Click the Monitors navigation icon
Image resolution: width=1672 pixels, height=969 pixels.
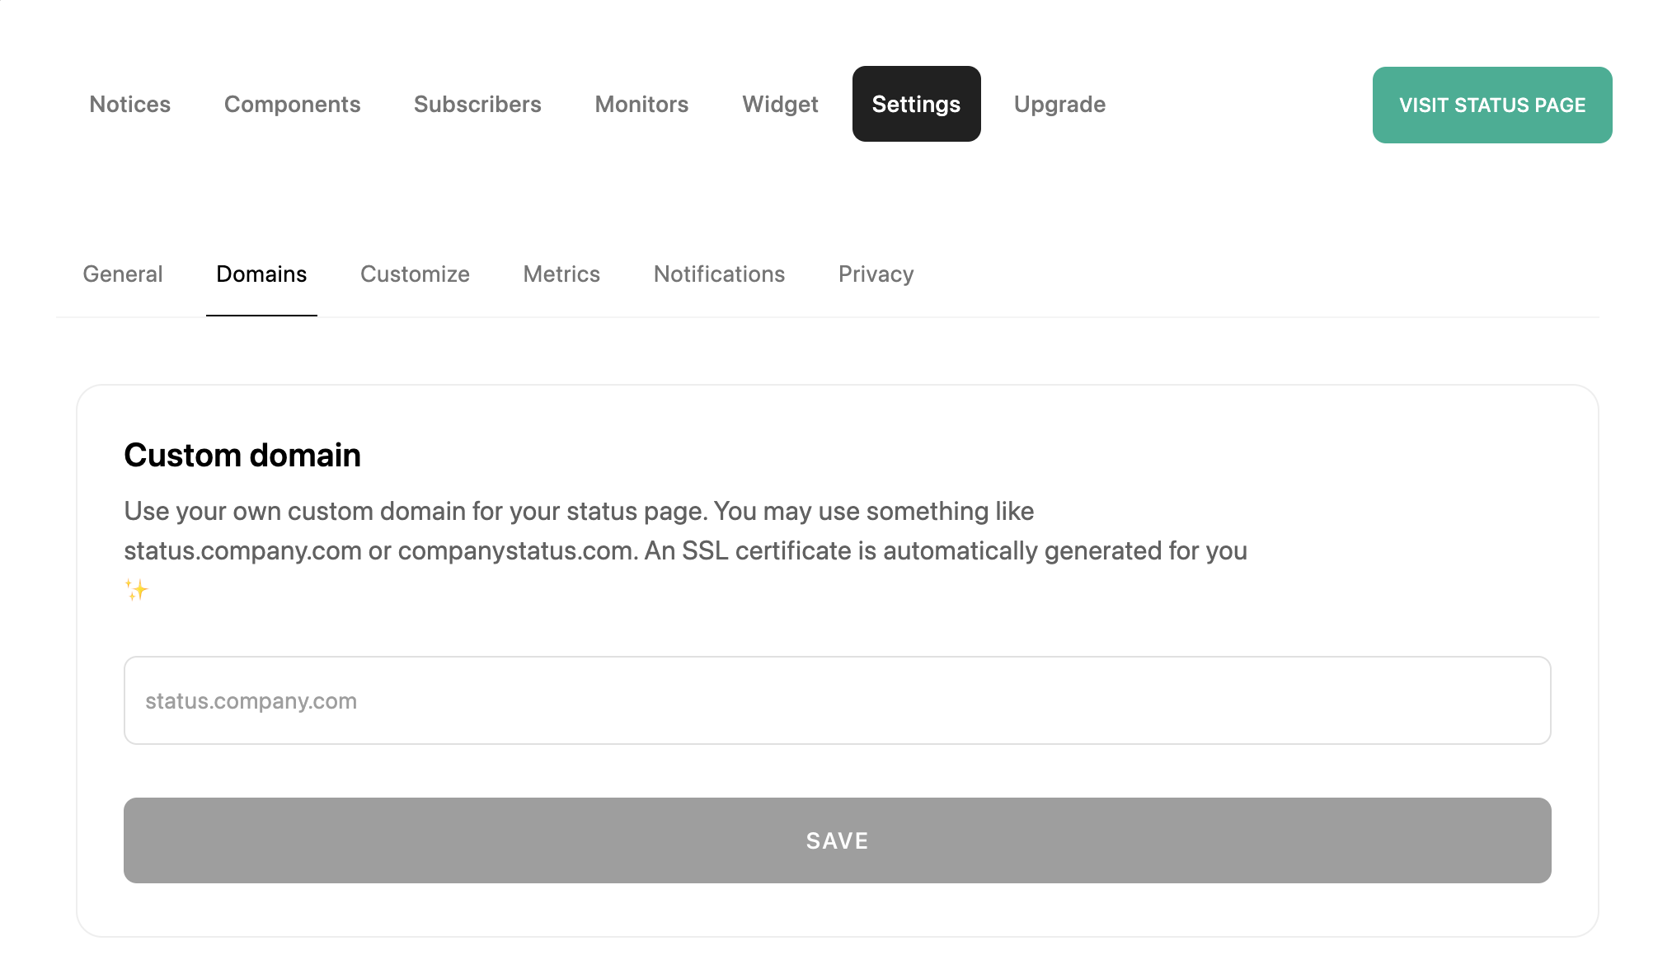(641, 104)
